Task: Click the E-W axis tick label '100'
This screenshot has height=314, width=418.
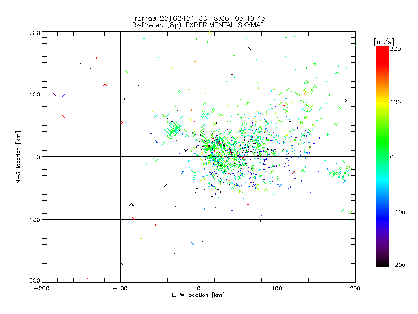Action: point(277,288)
